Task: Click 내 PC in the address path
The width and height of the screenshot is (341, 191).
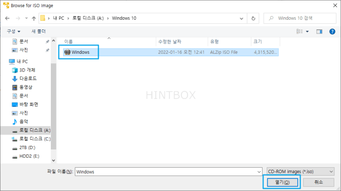Action: (x=59, y=18)
